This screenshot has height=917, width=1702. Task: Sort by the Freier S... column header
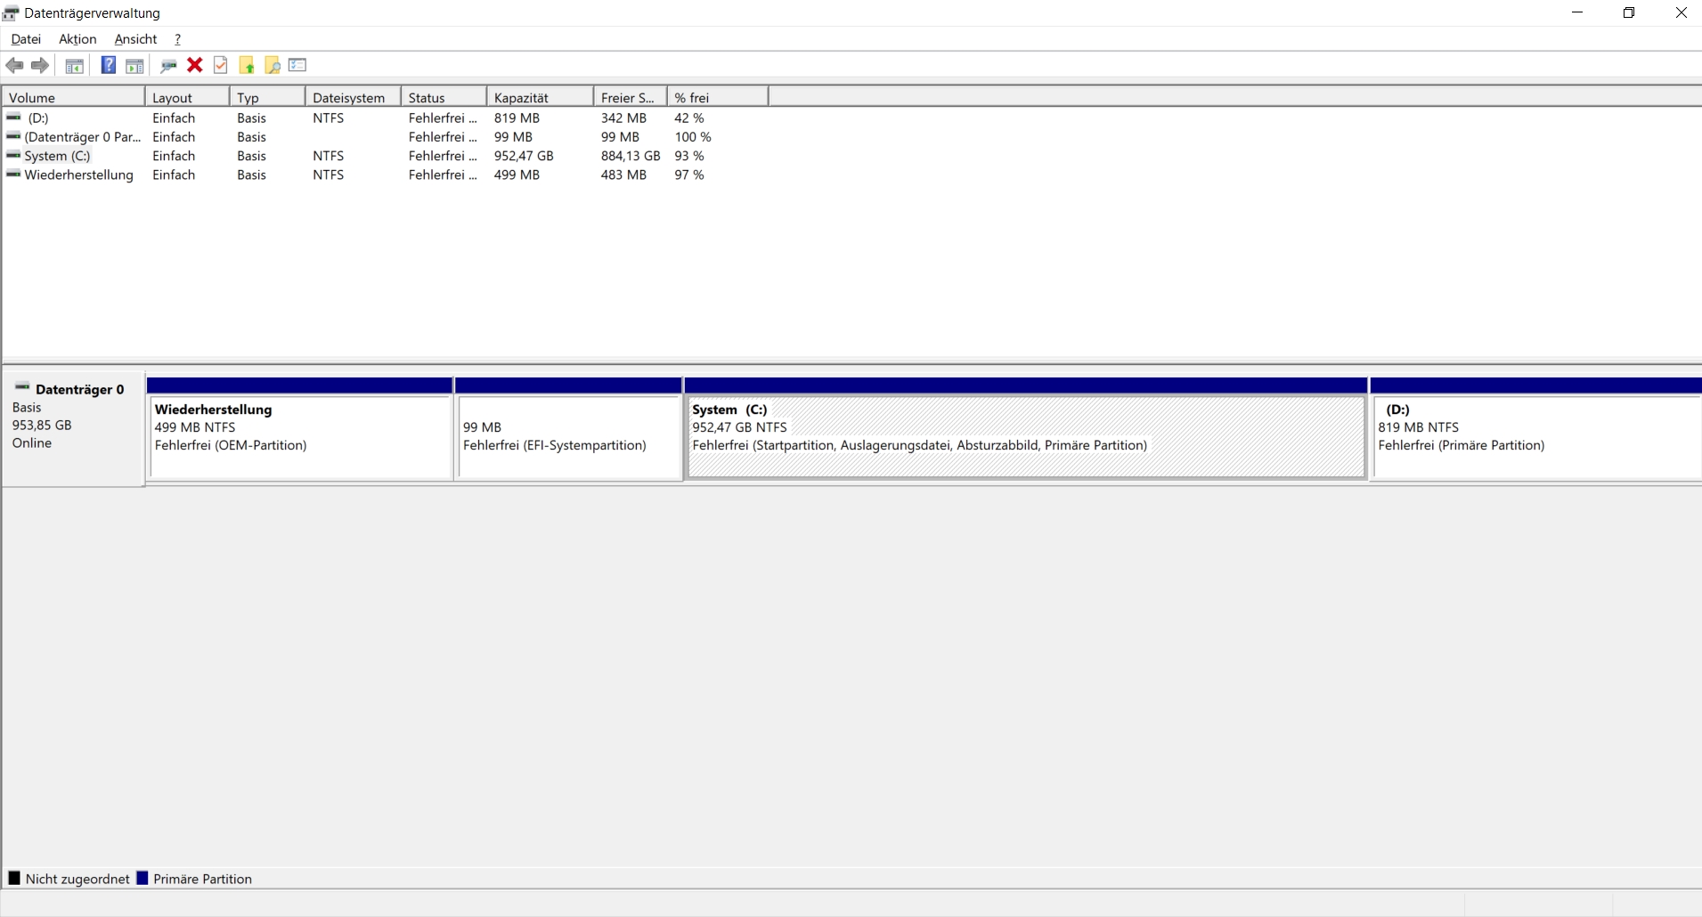click(630, 97)
